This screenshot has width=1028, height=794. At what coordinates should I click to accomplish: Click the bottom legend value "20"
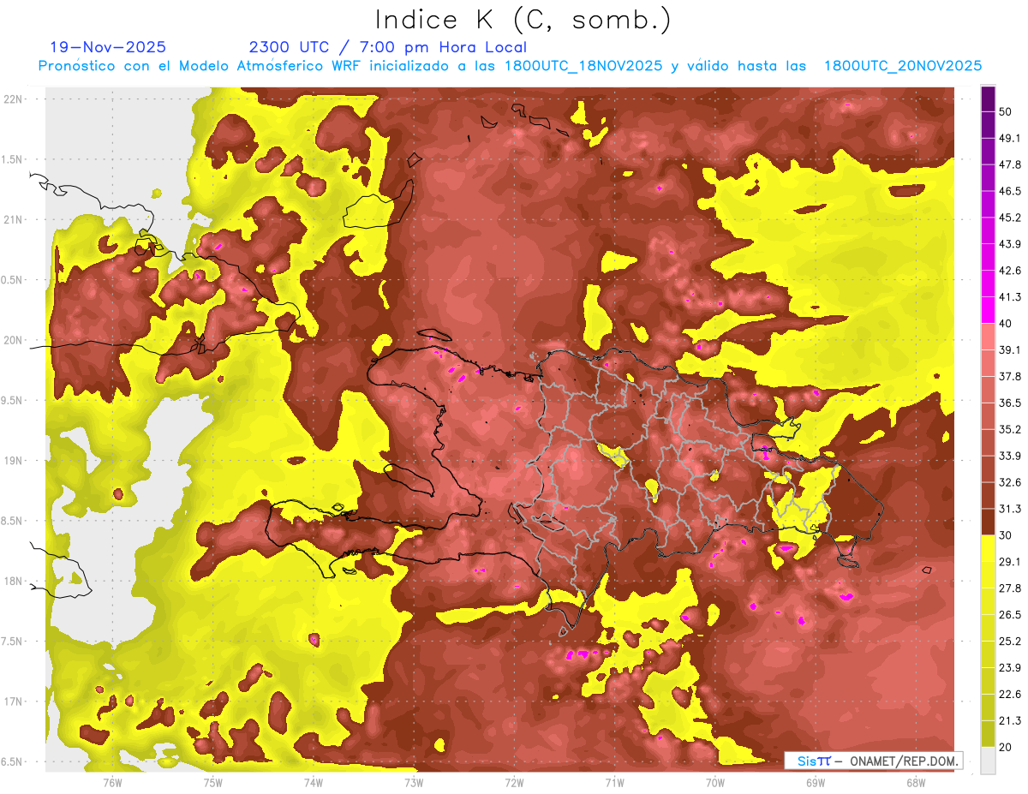[1006, 748]
